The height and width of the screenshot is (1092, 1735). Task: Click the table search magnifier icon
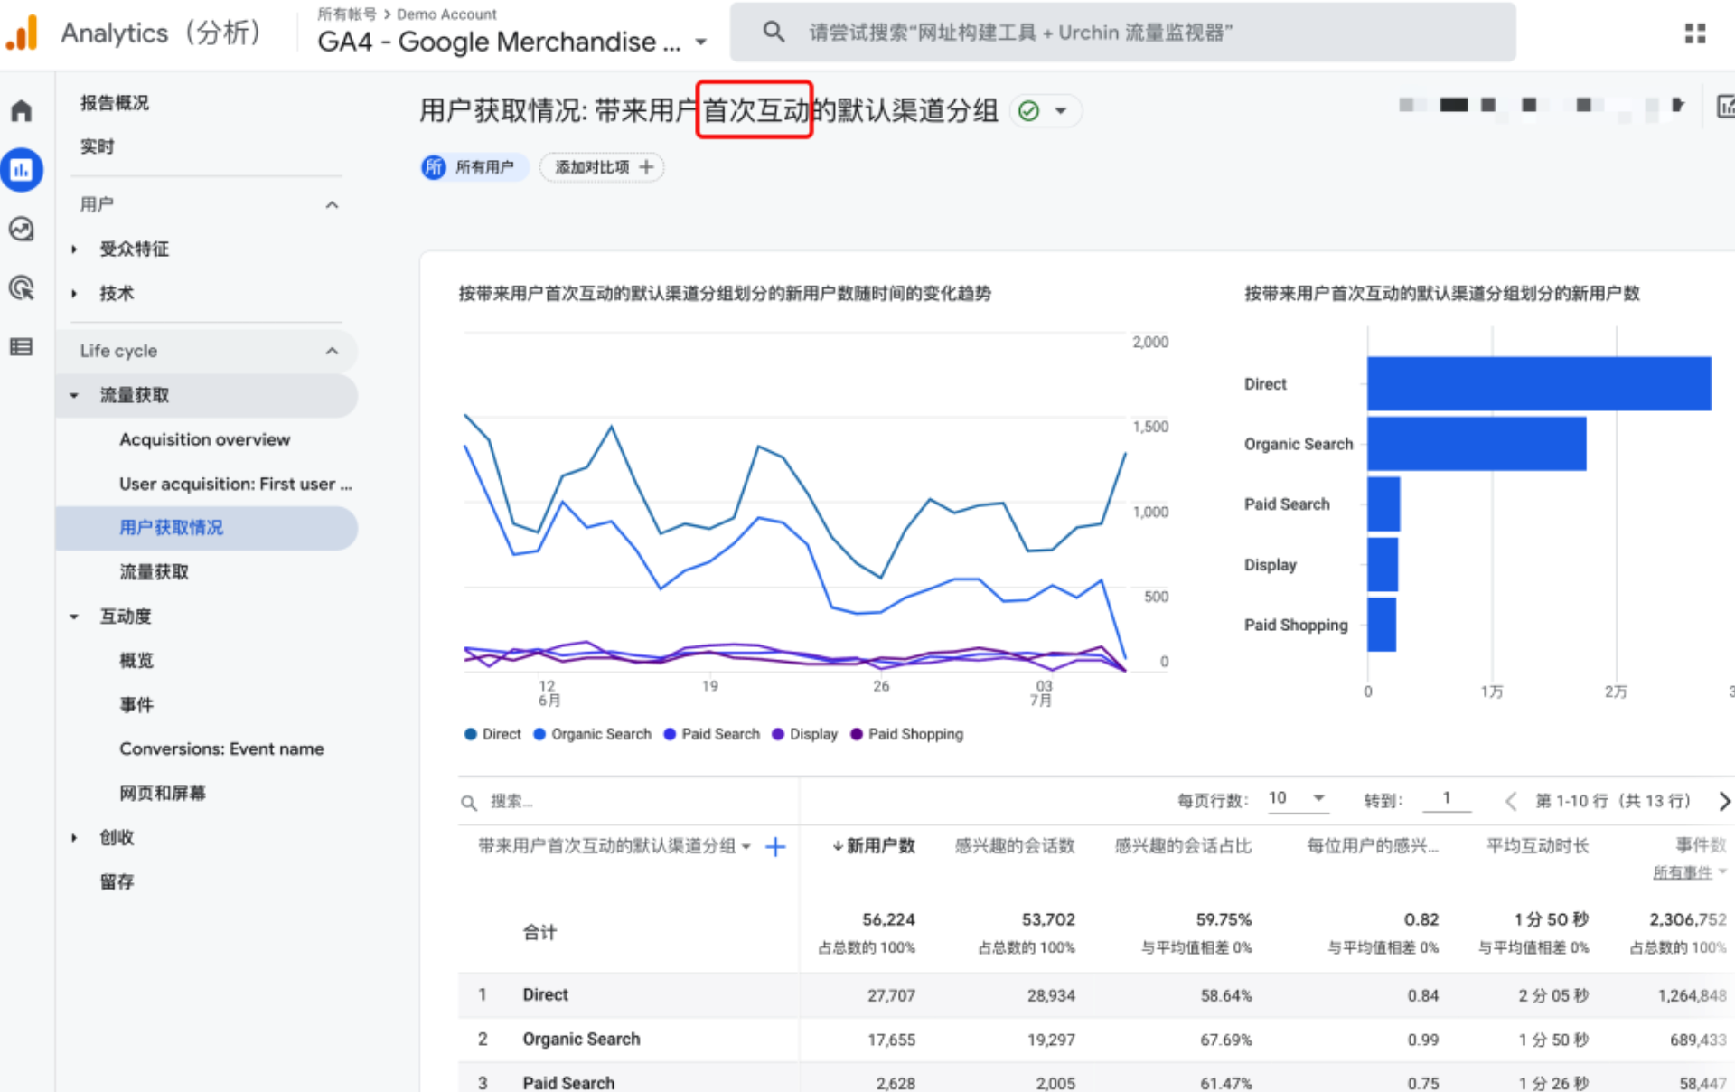coord(469,803)
